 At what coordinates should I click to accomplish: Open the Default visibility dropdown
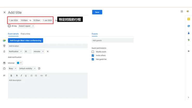tap(27, 69)
